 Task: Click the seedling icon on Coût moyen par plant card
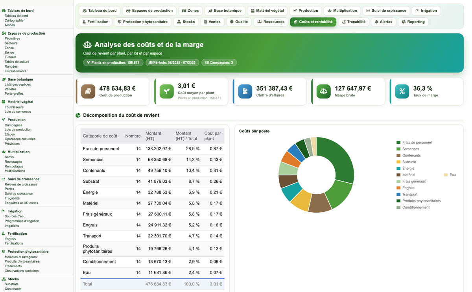point(167,91)
